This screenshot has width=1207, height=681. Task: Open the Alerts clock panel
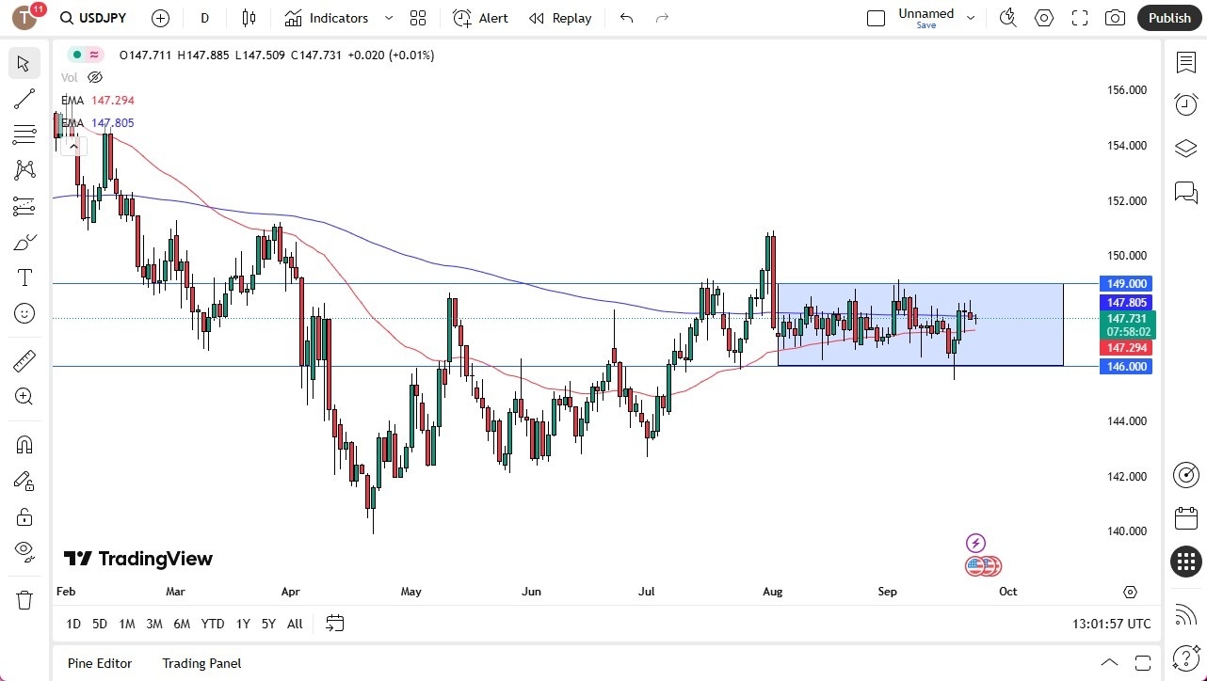pos(1185,104)
